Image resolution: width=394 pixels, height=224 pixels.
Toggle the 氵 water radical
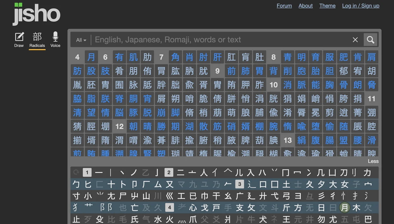tap(366, 196)
